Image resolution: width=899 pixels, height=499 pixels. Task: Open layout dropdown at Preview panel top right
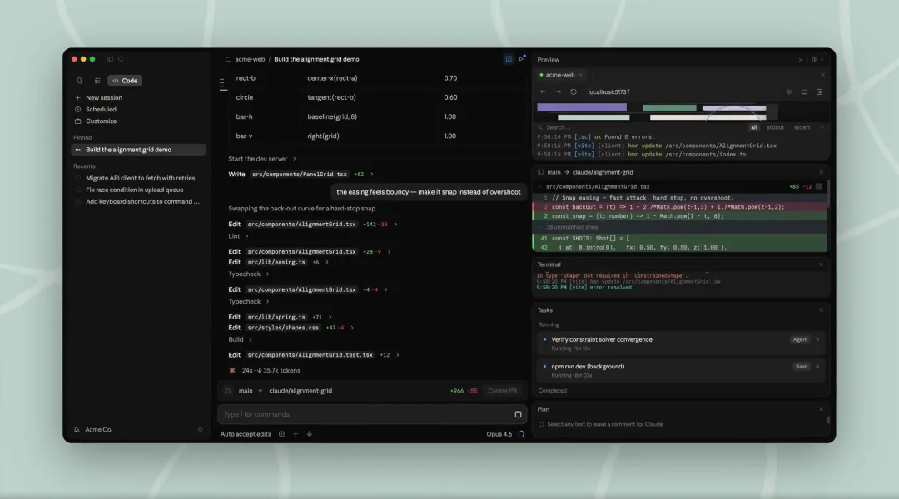coord(817,60)
